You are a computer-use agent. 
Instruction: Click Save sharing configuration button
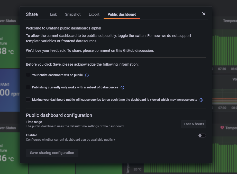pos(52,153)
